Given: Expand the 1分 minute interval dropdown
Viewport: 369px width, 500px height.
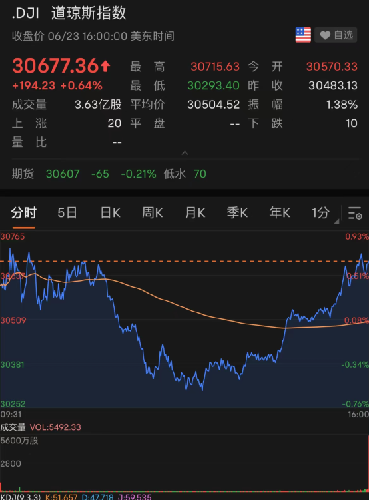Looking at the screenshot, I should click(320, 212).
